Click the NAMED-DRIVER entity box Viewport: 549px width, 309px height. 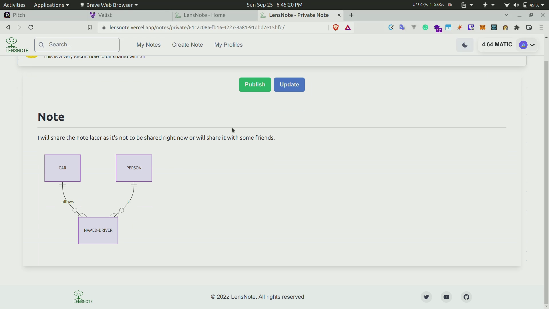tap(98, 231)
